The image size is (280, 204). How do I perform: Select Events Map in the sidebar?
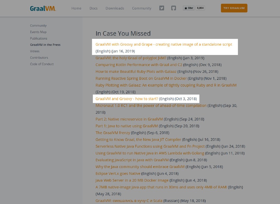point(38,32)
